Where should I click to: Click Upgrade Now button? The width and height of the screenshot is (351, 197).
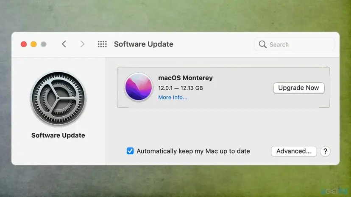(298, 88)
